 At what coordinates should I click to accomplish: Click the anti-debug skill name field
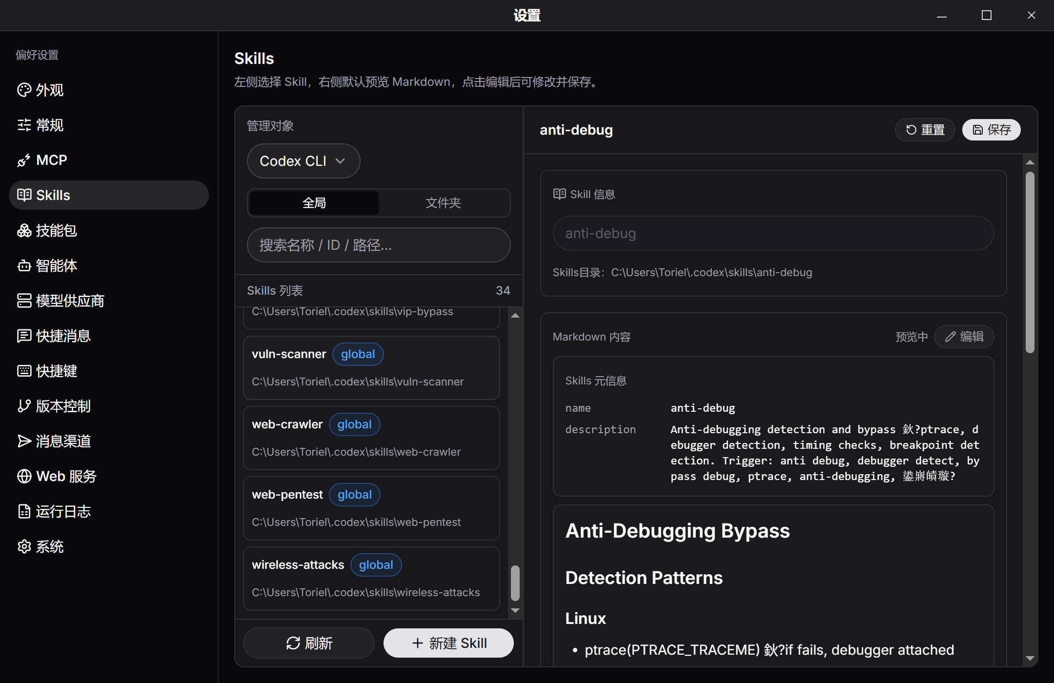[773, 233]
